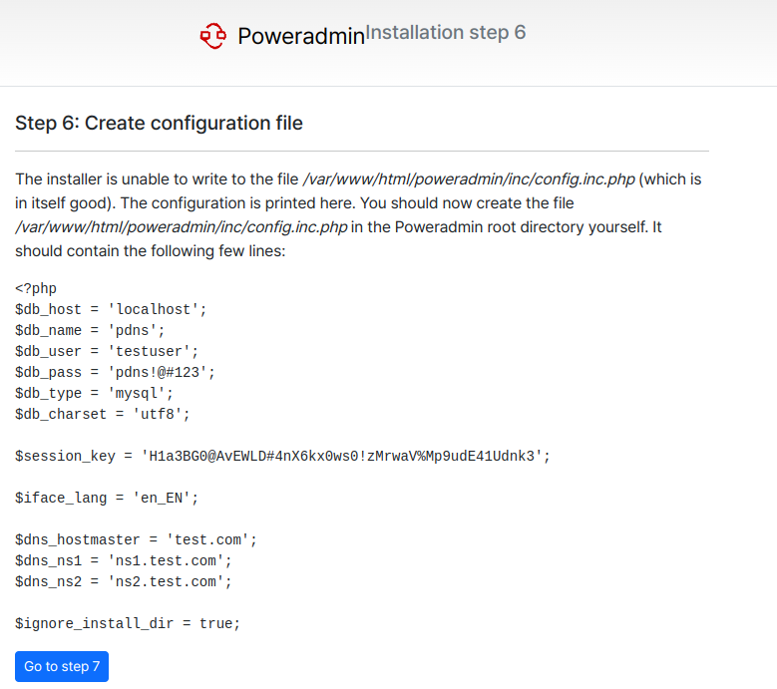777x689 pixels.
Task: Click the $session_key value line
Action: coord(282,456)
